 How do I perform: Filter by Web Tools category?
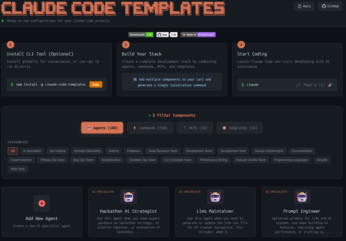click(18, 169)
